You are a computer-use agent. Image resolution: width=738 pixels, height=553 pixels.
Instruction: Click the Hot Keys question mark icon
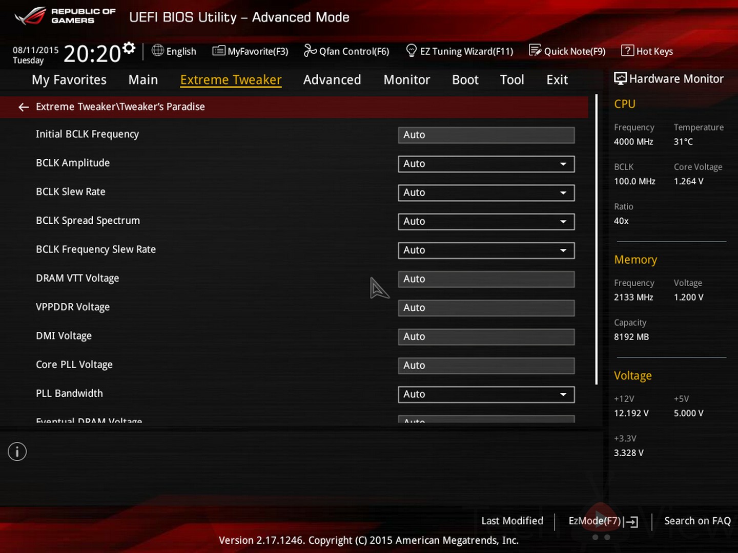click(x=627, y=50)
